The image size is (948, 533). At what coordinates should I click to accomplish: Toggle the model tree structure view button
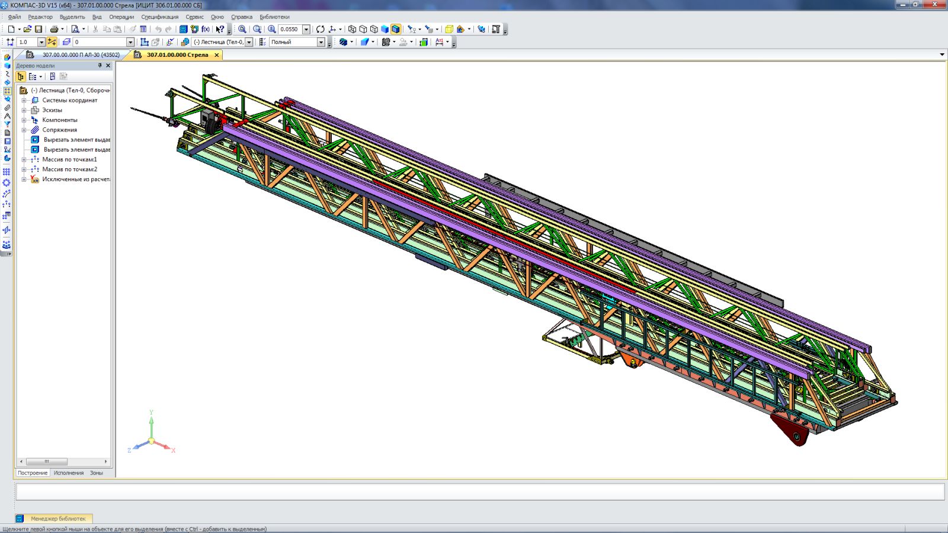click(21, 76)
